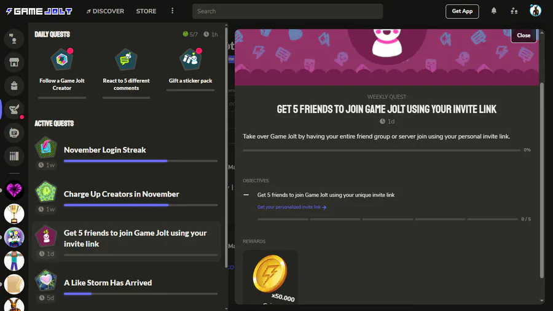The width and height of the screenshot is (553, 311).
Task: Open the notifications bell icon
Action: point(494,11)
